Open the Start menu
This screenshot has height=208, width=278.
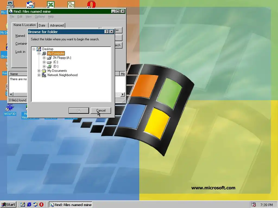8,205
